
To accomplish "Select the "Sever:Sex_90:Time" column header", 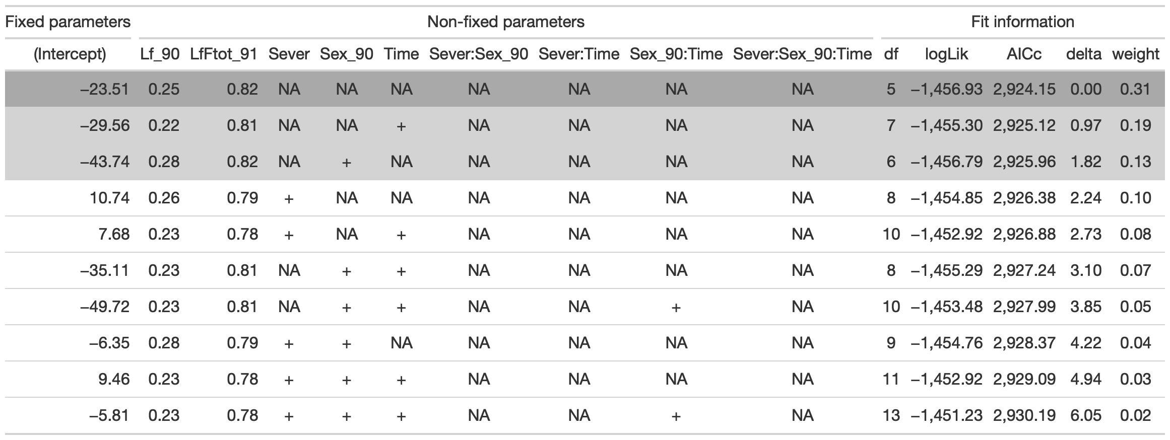I will (x=802, y=54).
